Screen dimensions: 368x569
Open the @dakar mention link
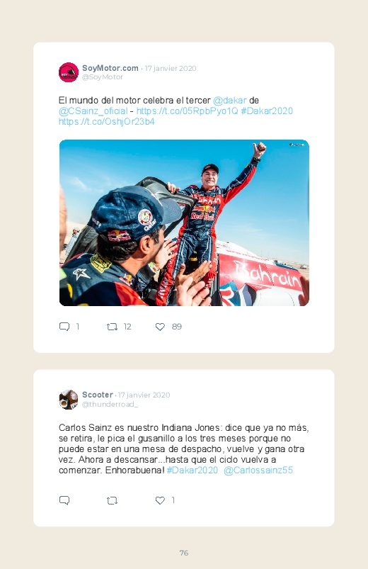230,101
